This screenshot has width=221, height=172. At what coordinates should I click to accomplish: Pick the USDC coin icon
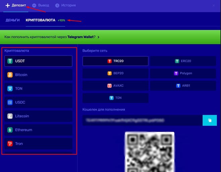(x=10, y=102)
